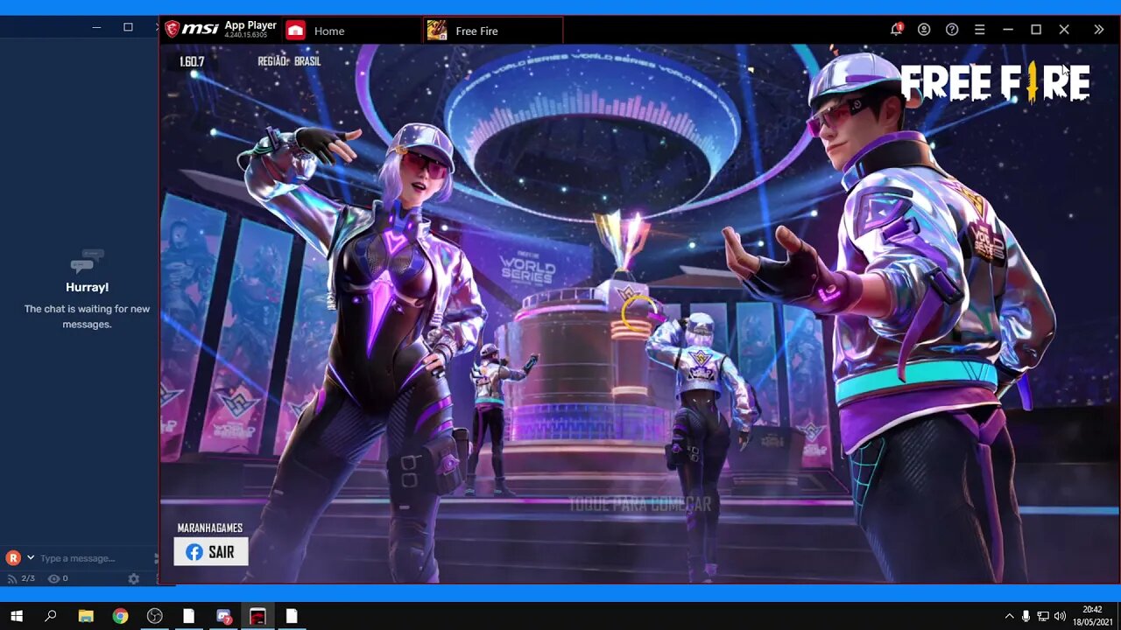Open MSI App Player notifications bell
This screenshot has height=630, width=1121.
coord(896,30)
